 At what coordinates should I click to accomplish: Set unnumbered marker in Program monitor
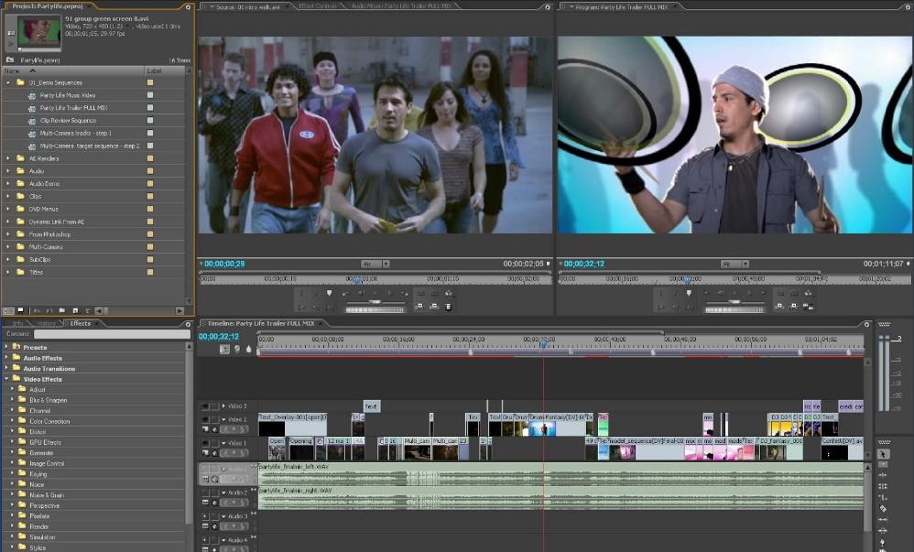[x=689, y=293]
